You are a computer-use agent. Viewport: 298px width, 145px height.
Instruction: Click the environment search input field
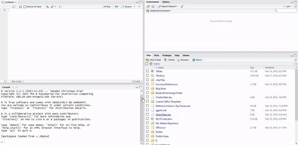(x=286, y=11)
